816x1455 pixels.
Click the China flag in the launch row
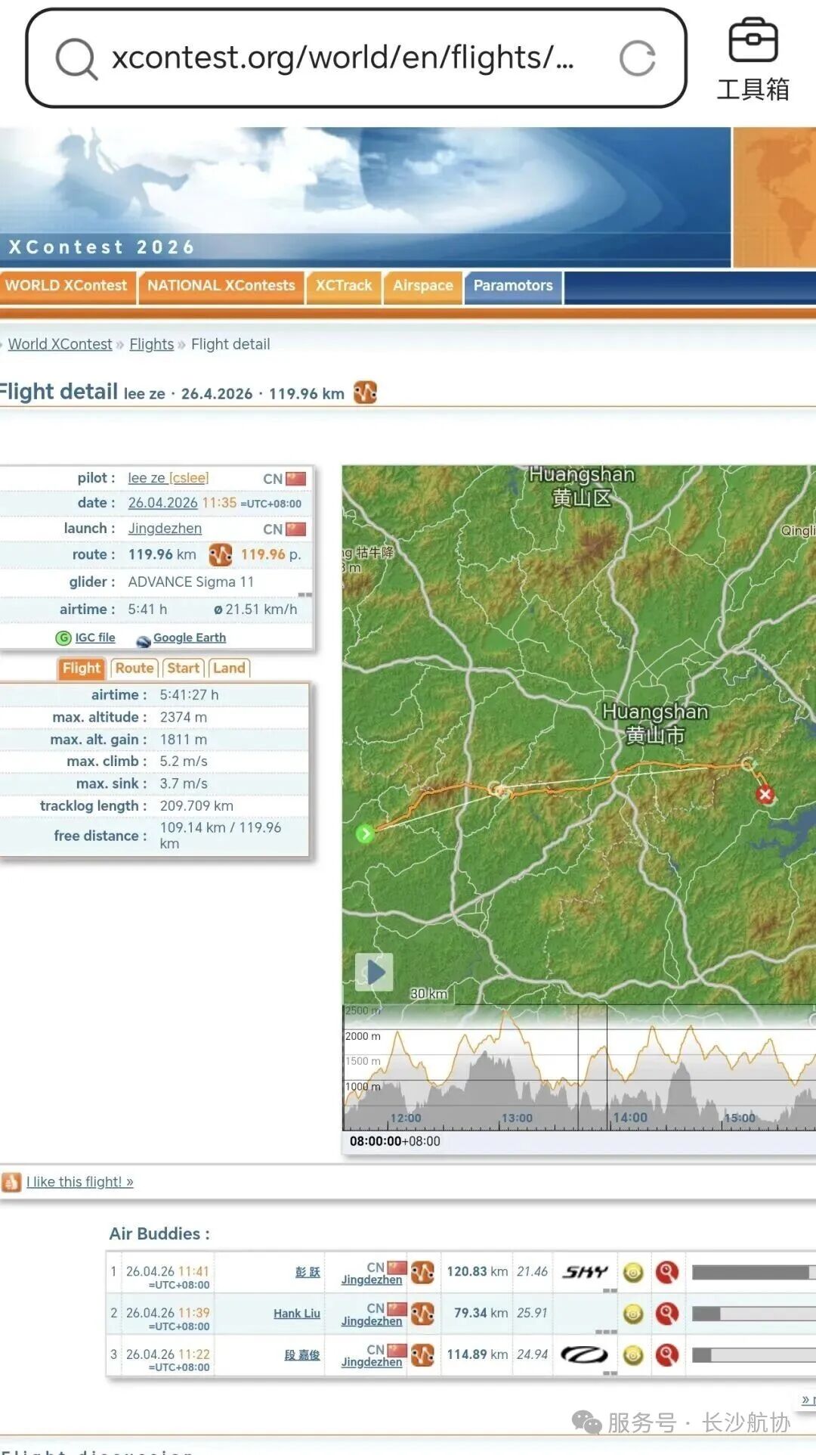(x=296, y=529)
